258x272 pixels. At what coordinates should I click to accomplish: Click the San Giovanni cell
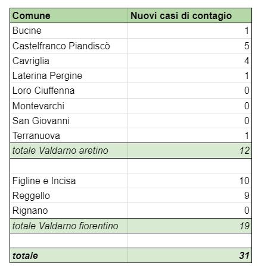(69, 121)
